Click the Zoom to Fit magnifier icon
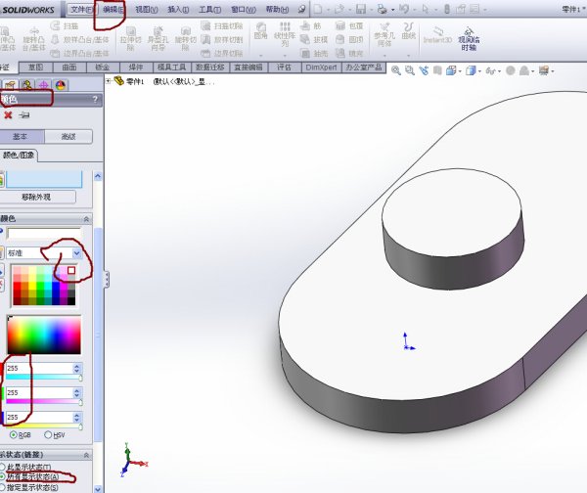This screenshot has width=587, height=493. pyautogui.click(x=397, y=70)
